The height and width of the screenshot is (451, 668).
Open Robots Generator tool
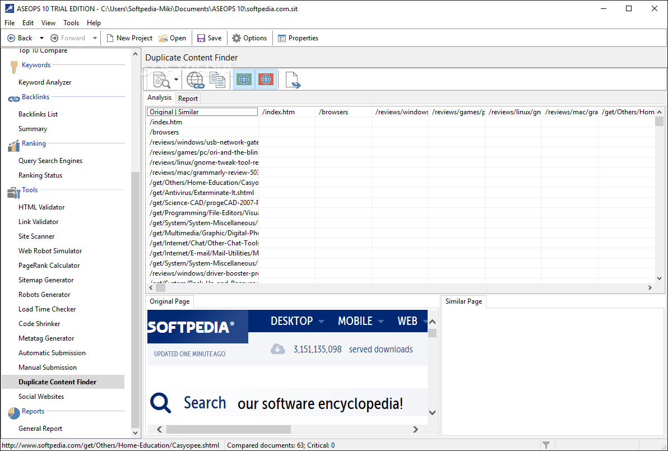[x=44, y=294]
